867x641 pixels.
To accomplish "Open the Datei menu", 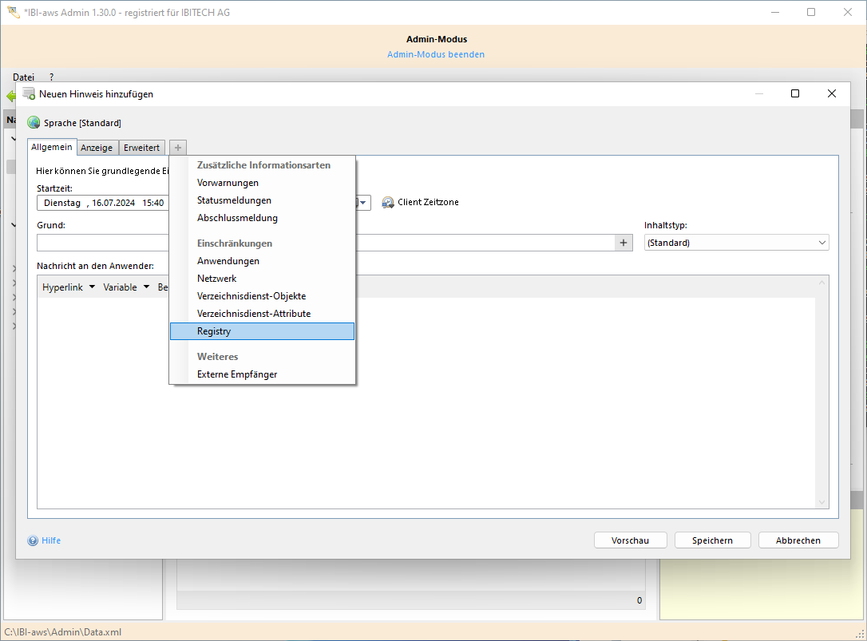I will click(x=23, y=77).
